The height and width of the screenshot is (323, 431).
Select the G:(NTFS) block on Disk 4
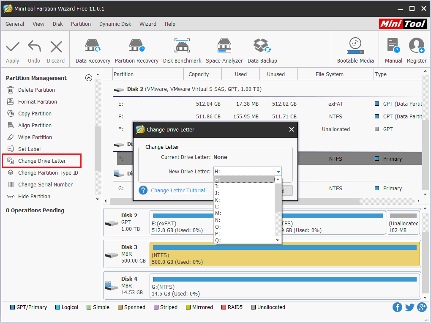tap(285, 286)
